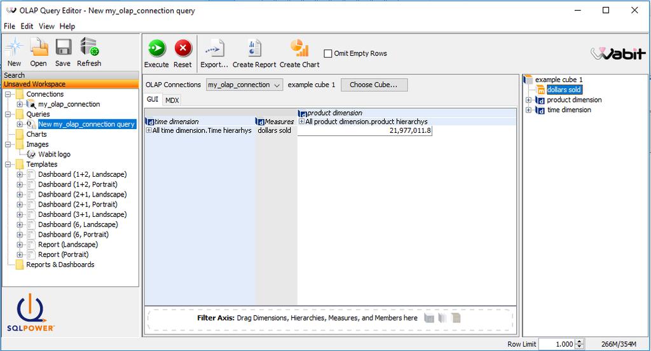Click the first filter axis icon
The image size is (651, 351).
[x=429, y=318]
